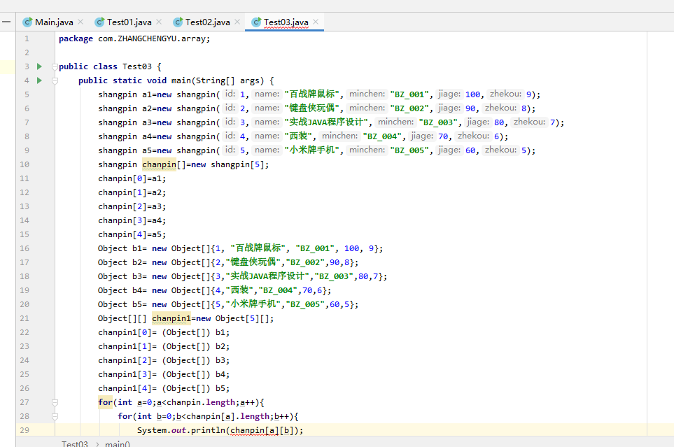
Task: Click the highlighted chanpin variable on line 10
Action: click(x=159, y=164)
